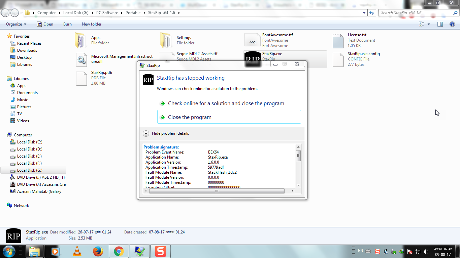This screenshot has height=258, width=460.
Task: Open Documents library in sidebar
Action: 27,93
